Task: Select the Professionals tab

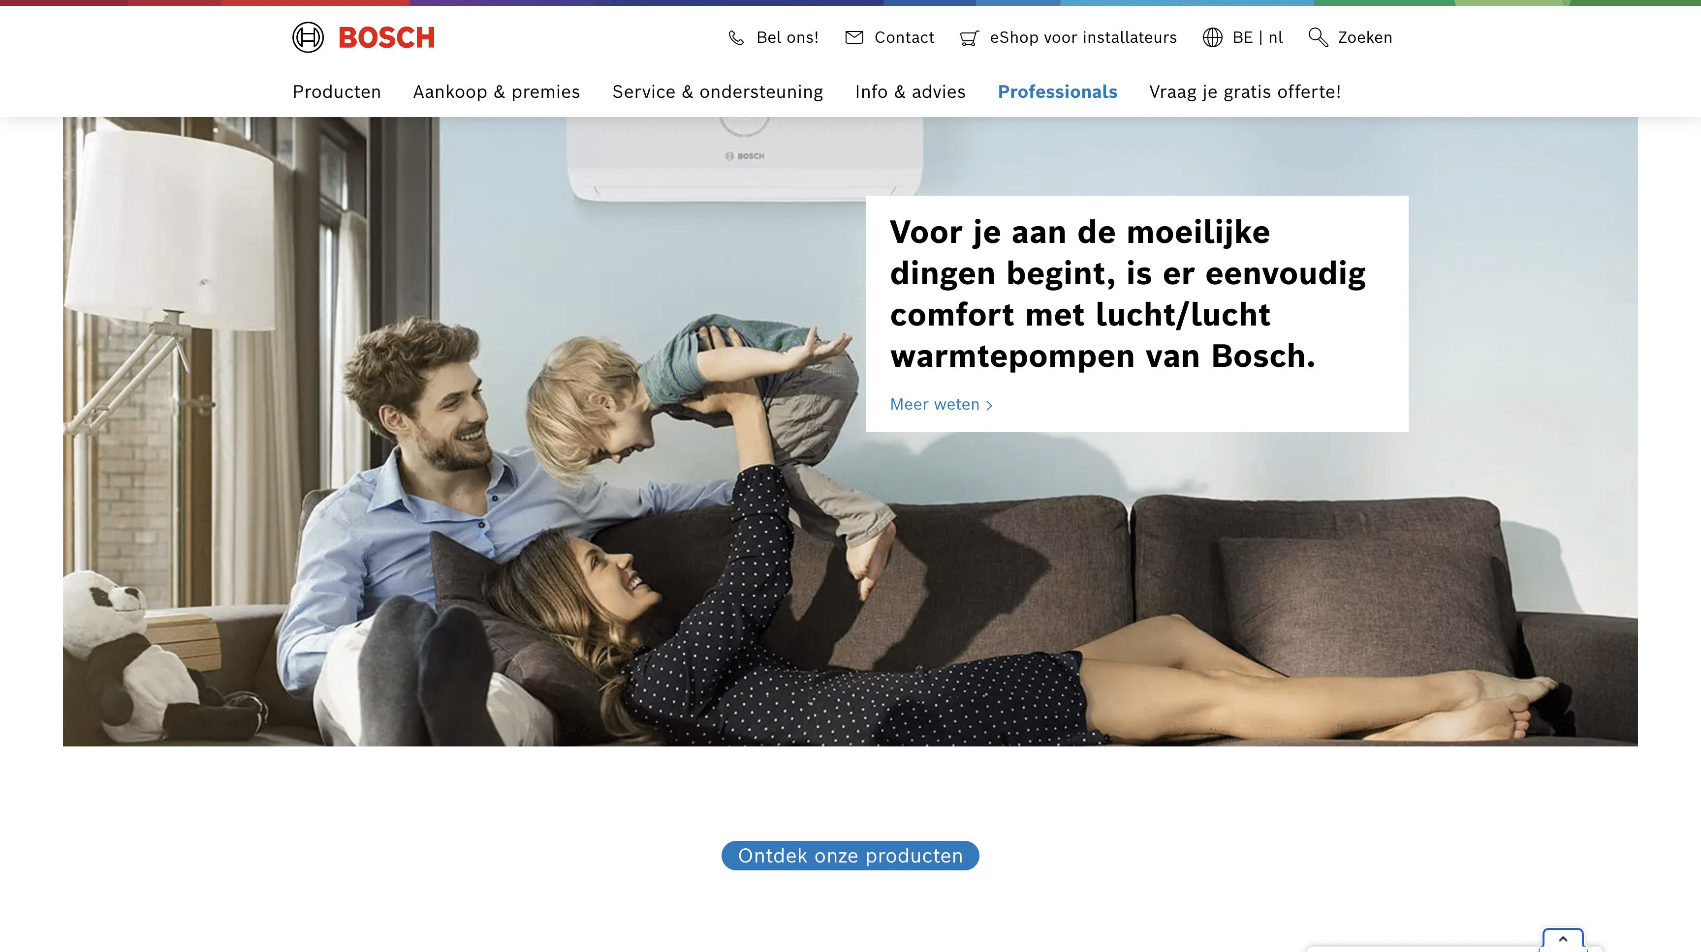Action: 1058,91
